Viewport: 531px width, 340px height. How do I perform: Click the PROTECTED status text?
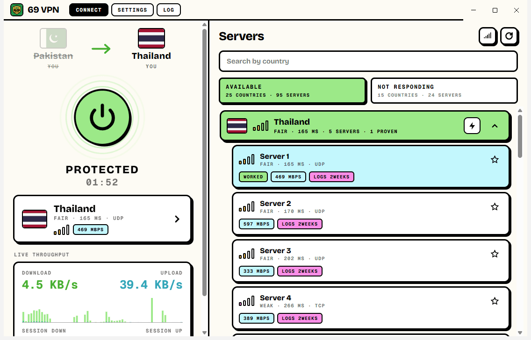click(x=102, y=170)
